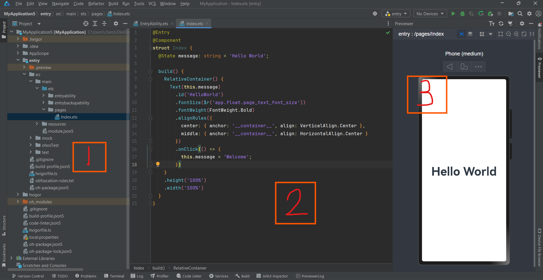Viewport: 543px width, 280px height.
Task: Start debugging with the green bug icon
Action: [463, 14]
